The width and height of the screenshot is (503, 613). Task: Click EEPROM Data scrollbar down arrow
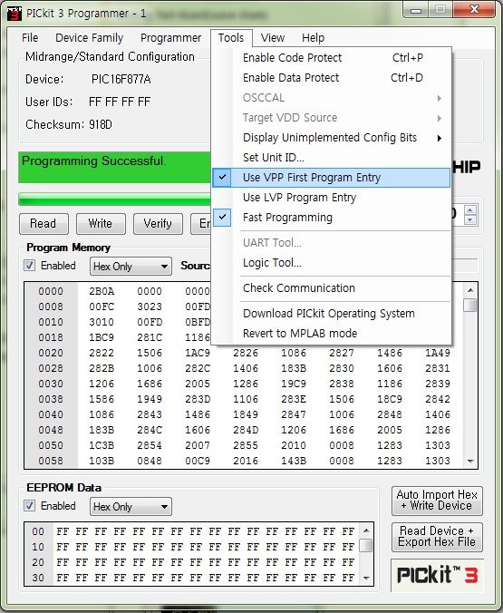366,578
